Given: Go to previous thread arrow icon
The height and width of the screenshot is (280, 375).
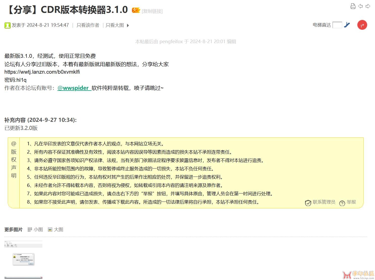Looking at the screenshot, I should [x=361, y=6].
